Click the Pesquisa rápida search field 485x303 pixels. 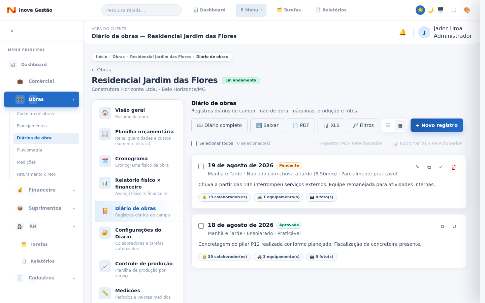pos(141,10)
